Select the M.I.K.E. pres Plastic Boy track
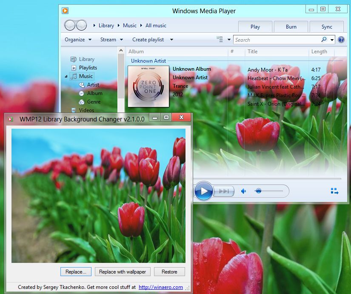Screen dimensions: 351x294 [277, 95]
